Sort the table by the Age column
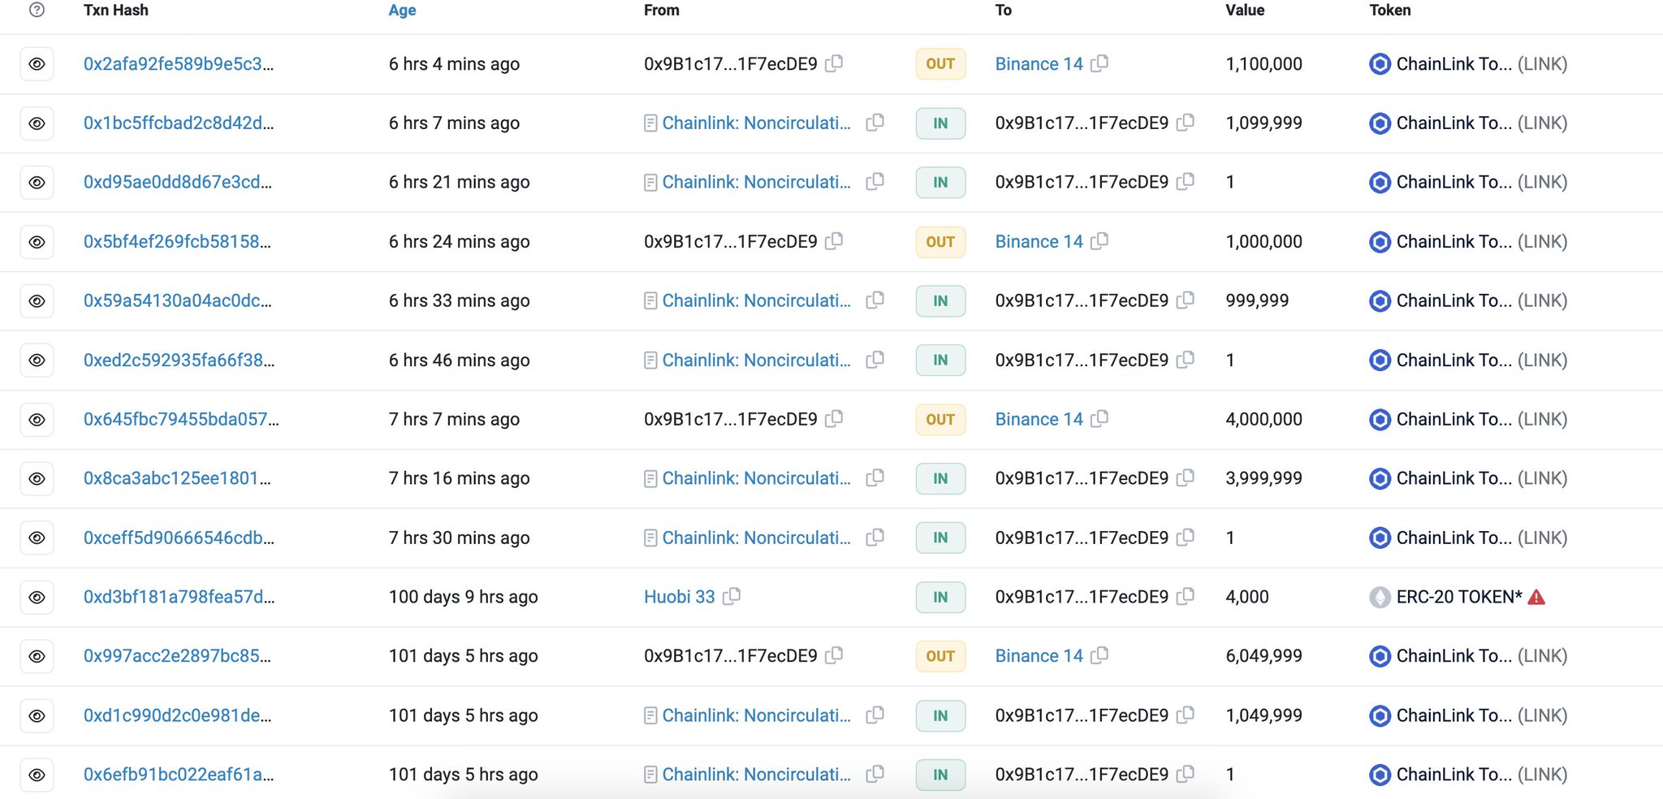Viewport: 1663px width, 799px height. pos(401,10)
